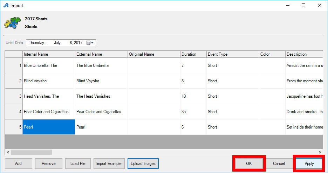Image resolution: width=328 pixels, height=173 pixels.
Task: Select duration cell with value 35
Action: [193, 112]
